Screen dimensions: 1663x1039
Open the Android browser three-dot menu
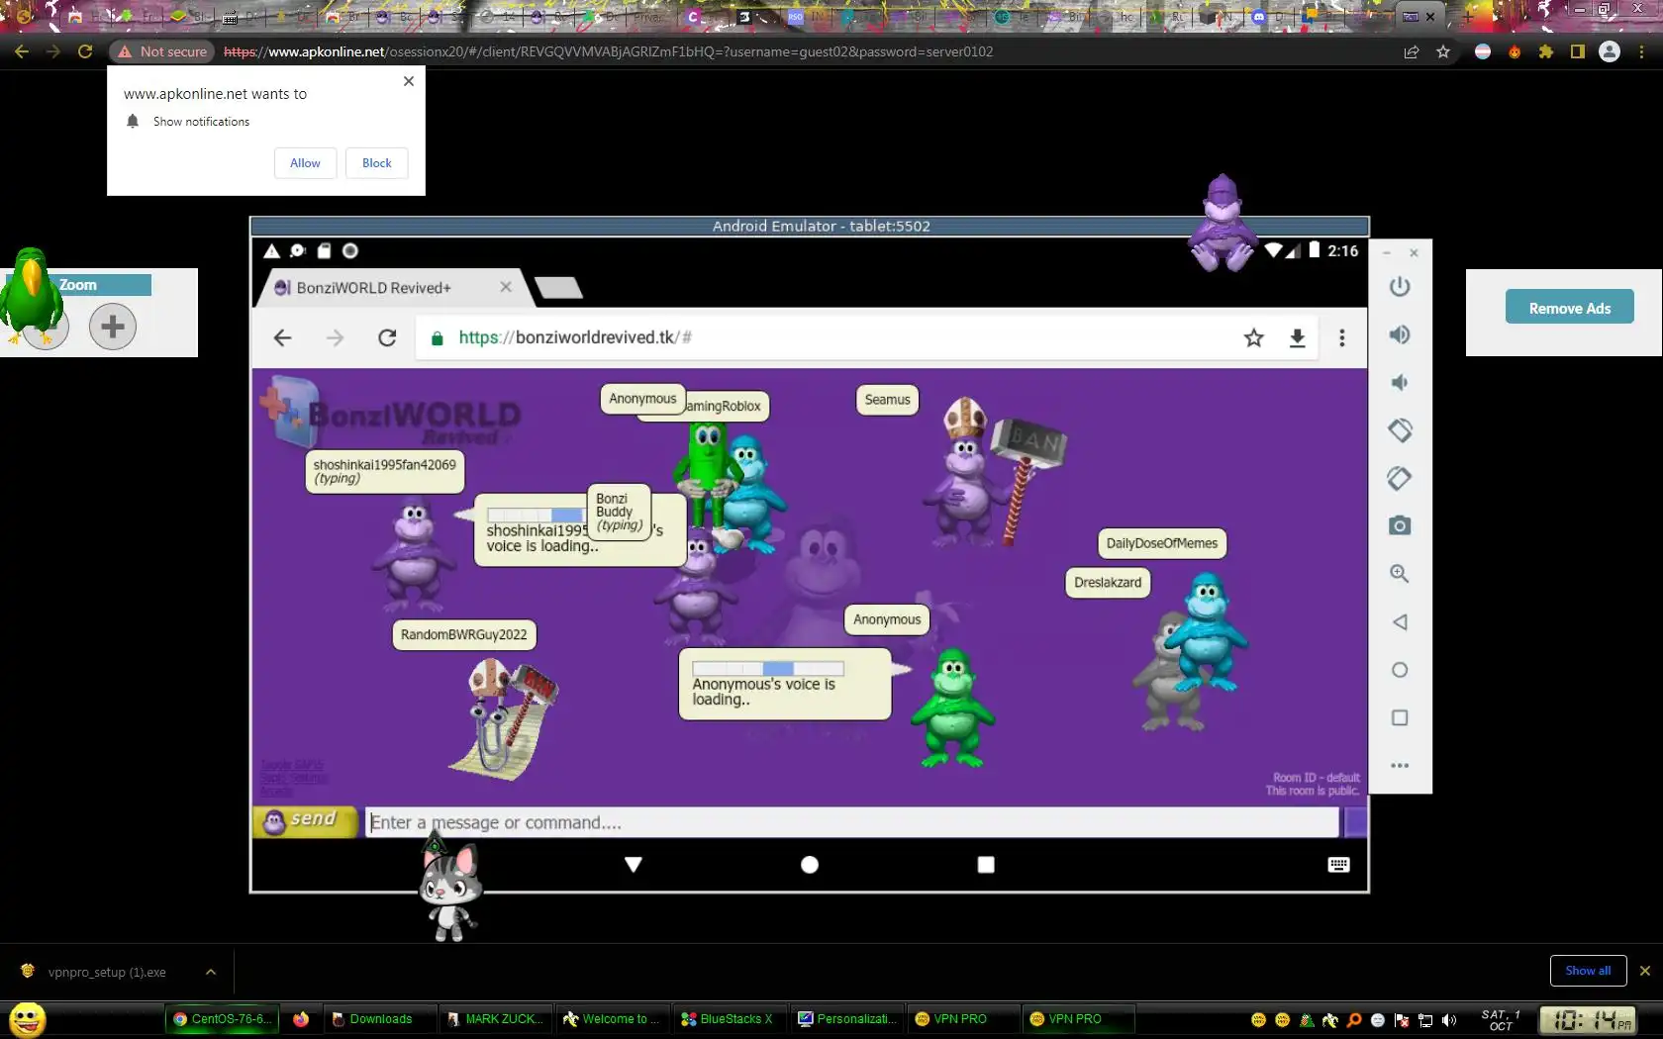1341,337
